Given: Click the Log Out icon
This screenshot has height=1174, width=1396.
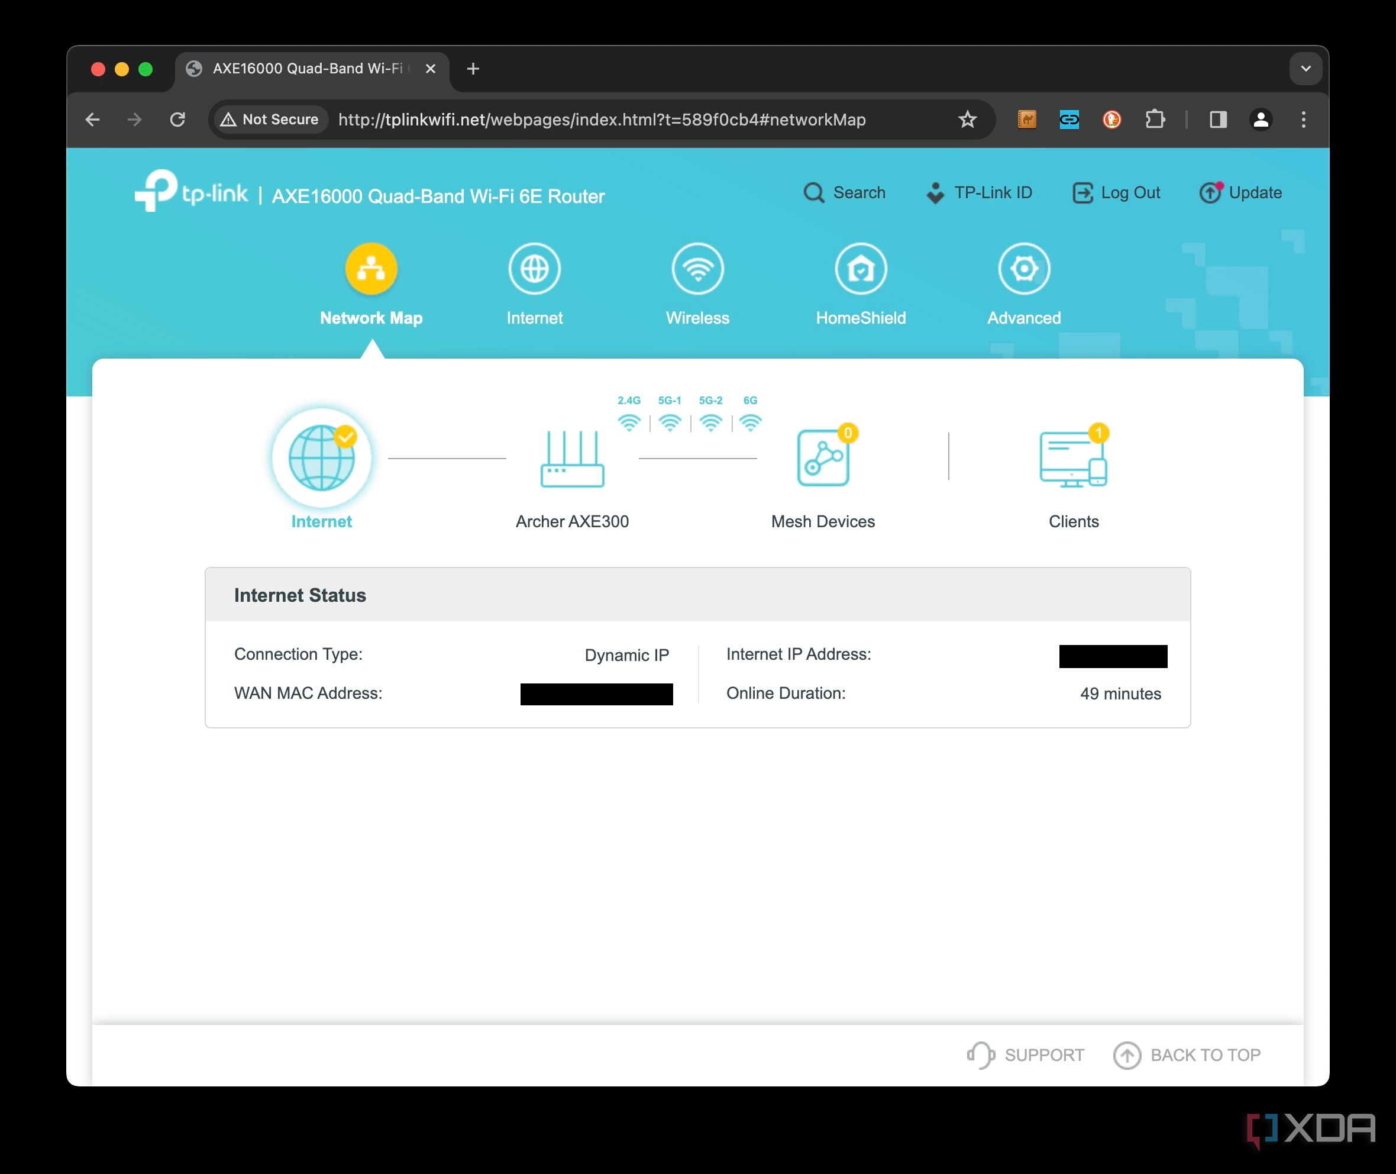Looking at the screenshot, I should [1082, 193].
